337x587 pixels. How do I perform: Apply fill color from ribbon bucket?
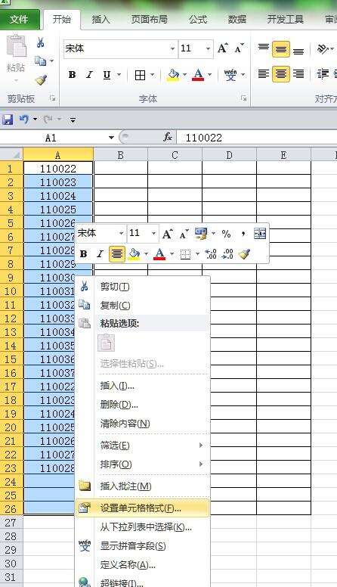[x=173, y=75]
